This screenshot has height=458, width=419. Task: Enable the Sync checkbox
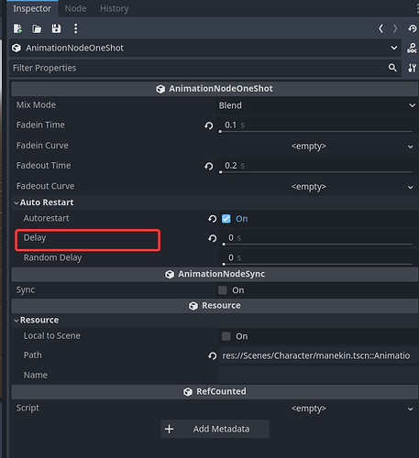coord(223,290)
